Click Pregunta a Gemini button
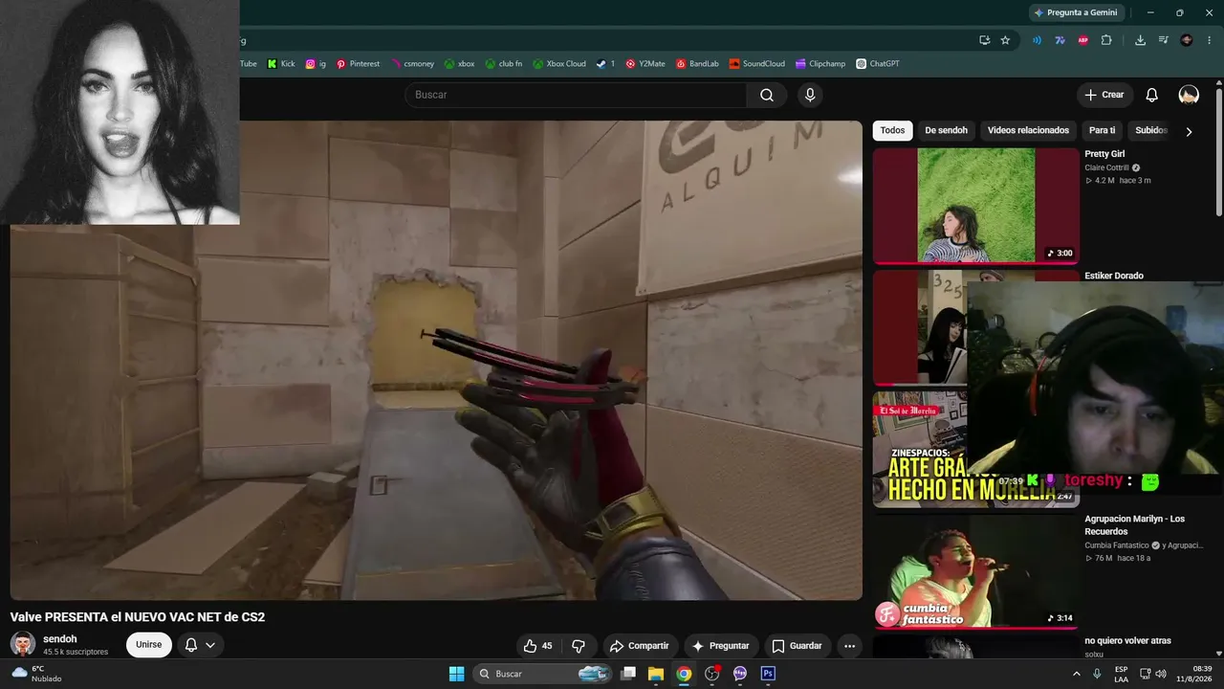The image size is (1224, 689). pos(1076,12)
